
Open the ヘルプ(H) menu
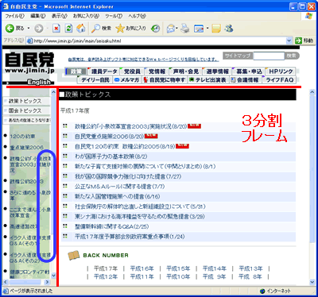point(137,16)
